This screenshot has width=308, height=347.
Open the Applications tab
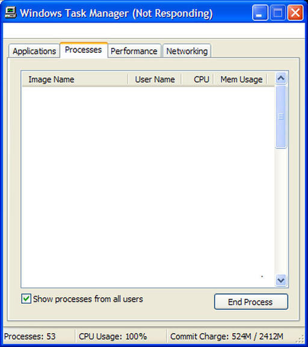(x=34, y=51)
